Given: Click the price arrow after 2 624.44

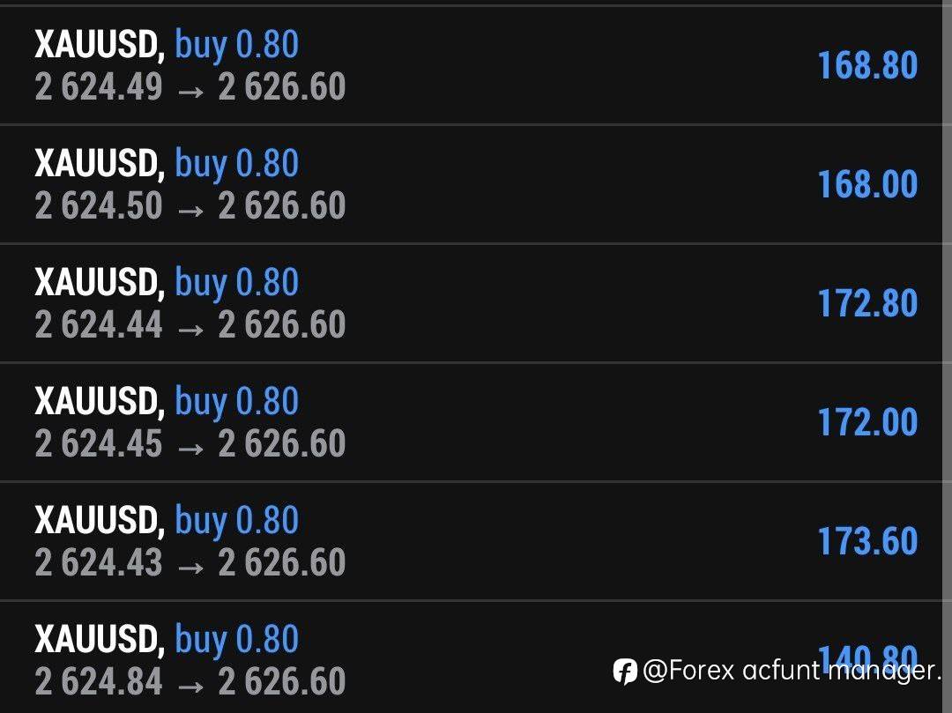Looking at the screenshot, I should point(190,327).
